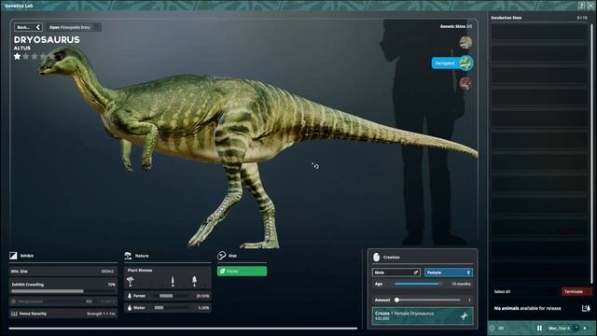Screen dimensions: 597x336
Task: Click the Water droplet icon
Action: coord(130,308)
